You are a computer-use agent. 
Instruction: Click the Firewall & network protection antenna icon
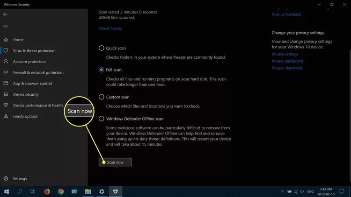pyautogui.click(x=6, y=72)
